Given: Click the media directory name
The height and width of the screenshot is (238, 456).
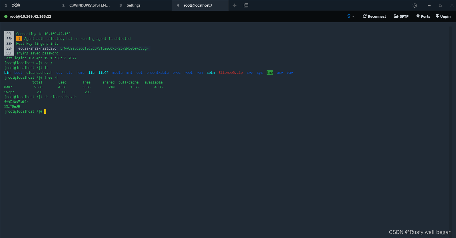Looking at the screenshot, I should tap(117, 73).
